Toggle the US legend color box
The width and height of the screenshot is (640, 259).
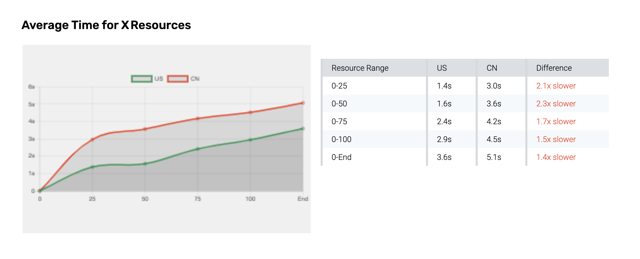click(141, 79)
